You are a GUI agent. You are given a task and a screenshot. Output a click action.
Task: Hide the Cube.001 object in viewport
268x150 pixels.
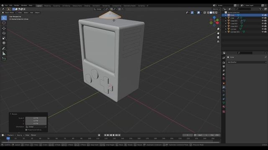pyautogui.click(x=263, y=21)
